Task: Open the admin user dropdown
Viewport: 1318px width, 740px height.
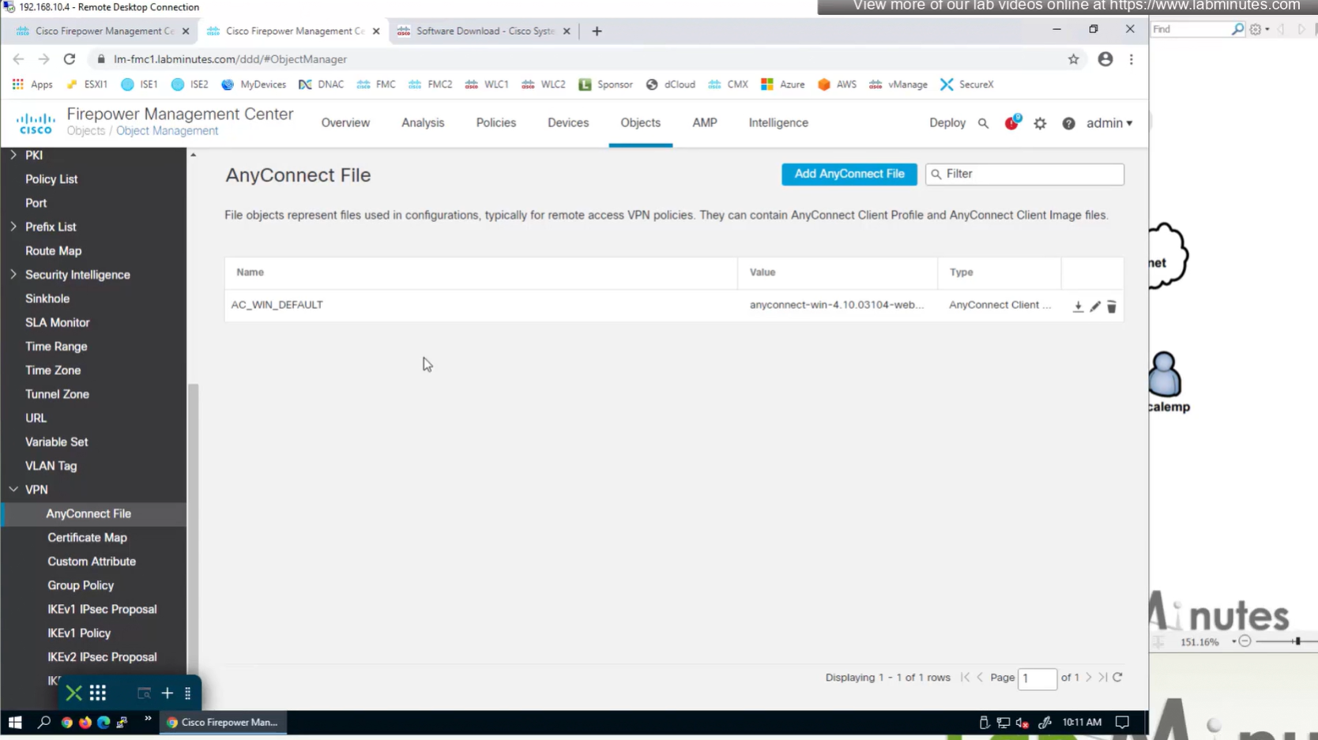Action: 1109,123
